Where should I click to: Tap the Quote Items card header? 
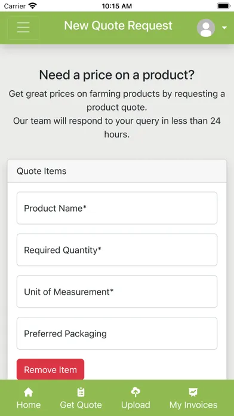[117, 171]
